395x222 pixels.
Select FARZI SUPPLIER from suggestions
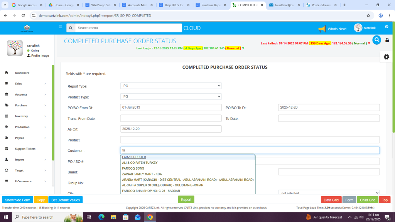click(134, 157)
